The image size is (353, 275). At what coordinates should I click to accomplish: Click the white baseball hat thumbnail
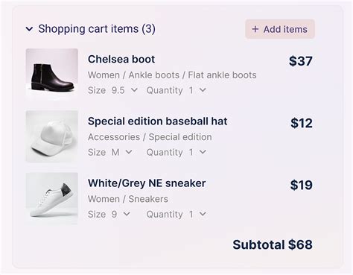[52, 136]
